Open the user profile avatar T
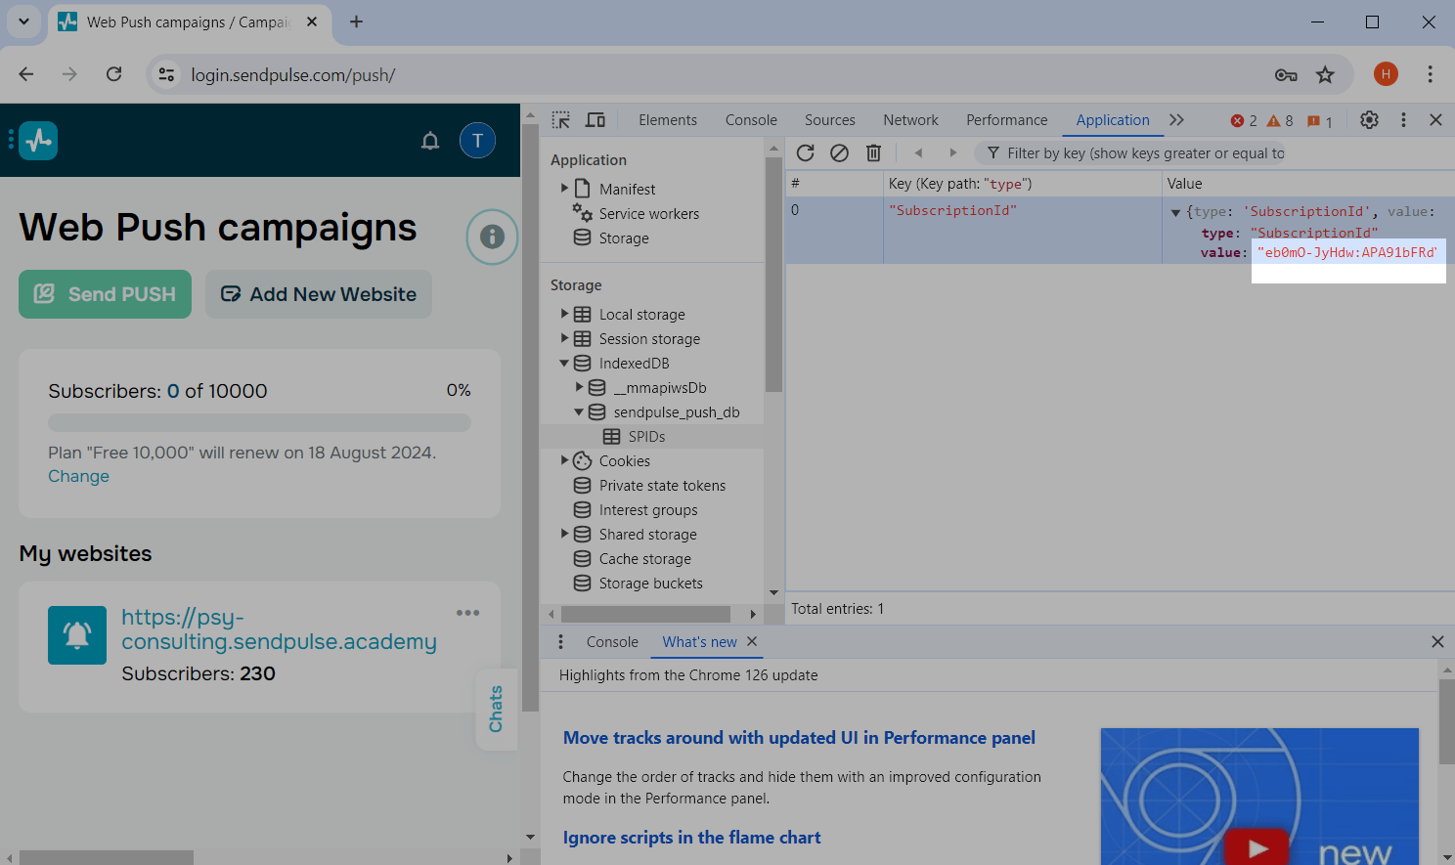This screenshot has height=865, width=1455. tap(477, 141)
